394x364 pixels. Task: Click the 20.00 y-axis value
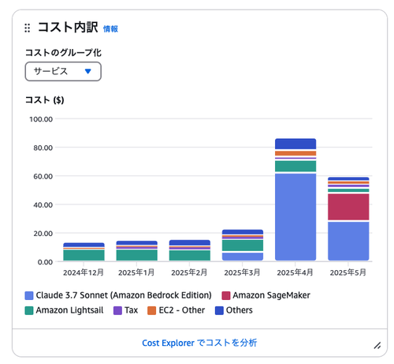tap(43, 234)
